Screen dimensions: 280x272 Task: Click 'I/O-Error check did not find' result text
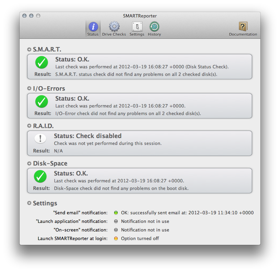[128, 114]
